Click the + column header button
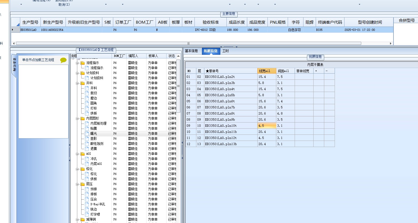 [319, 71]
